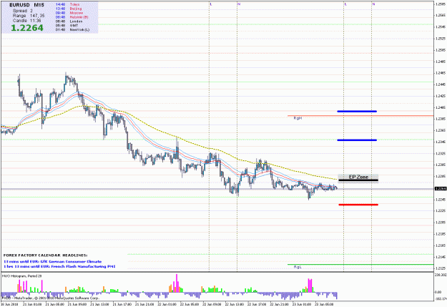Select the London clock row
447x307 pixels.
pos(69,21)
